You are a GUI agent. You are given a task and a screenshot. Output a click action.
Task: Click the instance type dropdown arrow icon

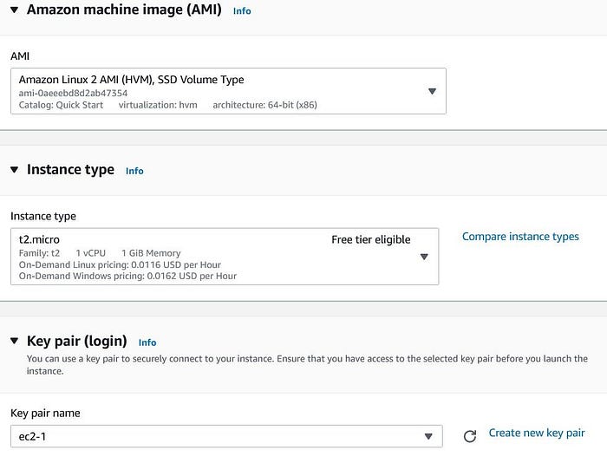point(424,257)
